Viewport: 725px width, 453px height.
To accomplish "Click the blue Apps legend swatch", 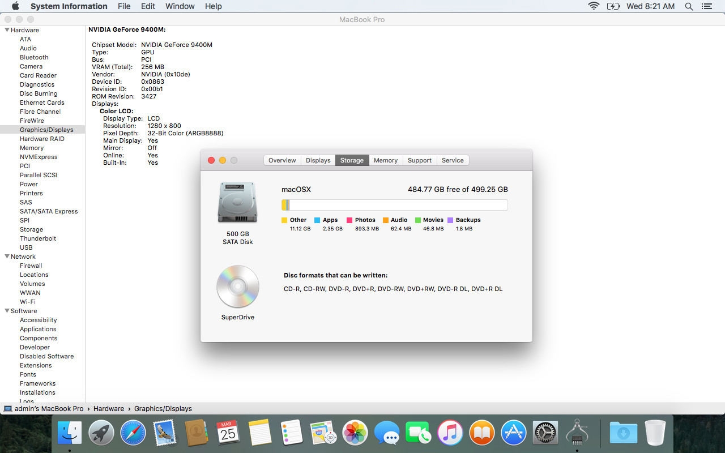I will pos(317,220).
